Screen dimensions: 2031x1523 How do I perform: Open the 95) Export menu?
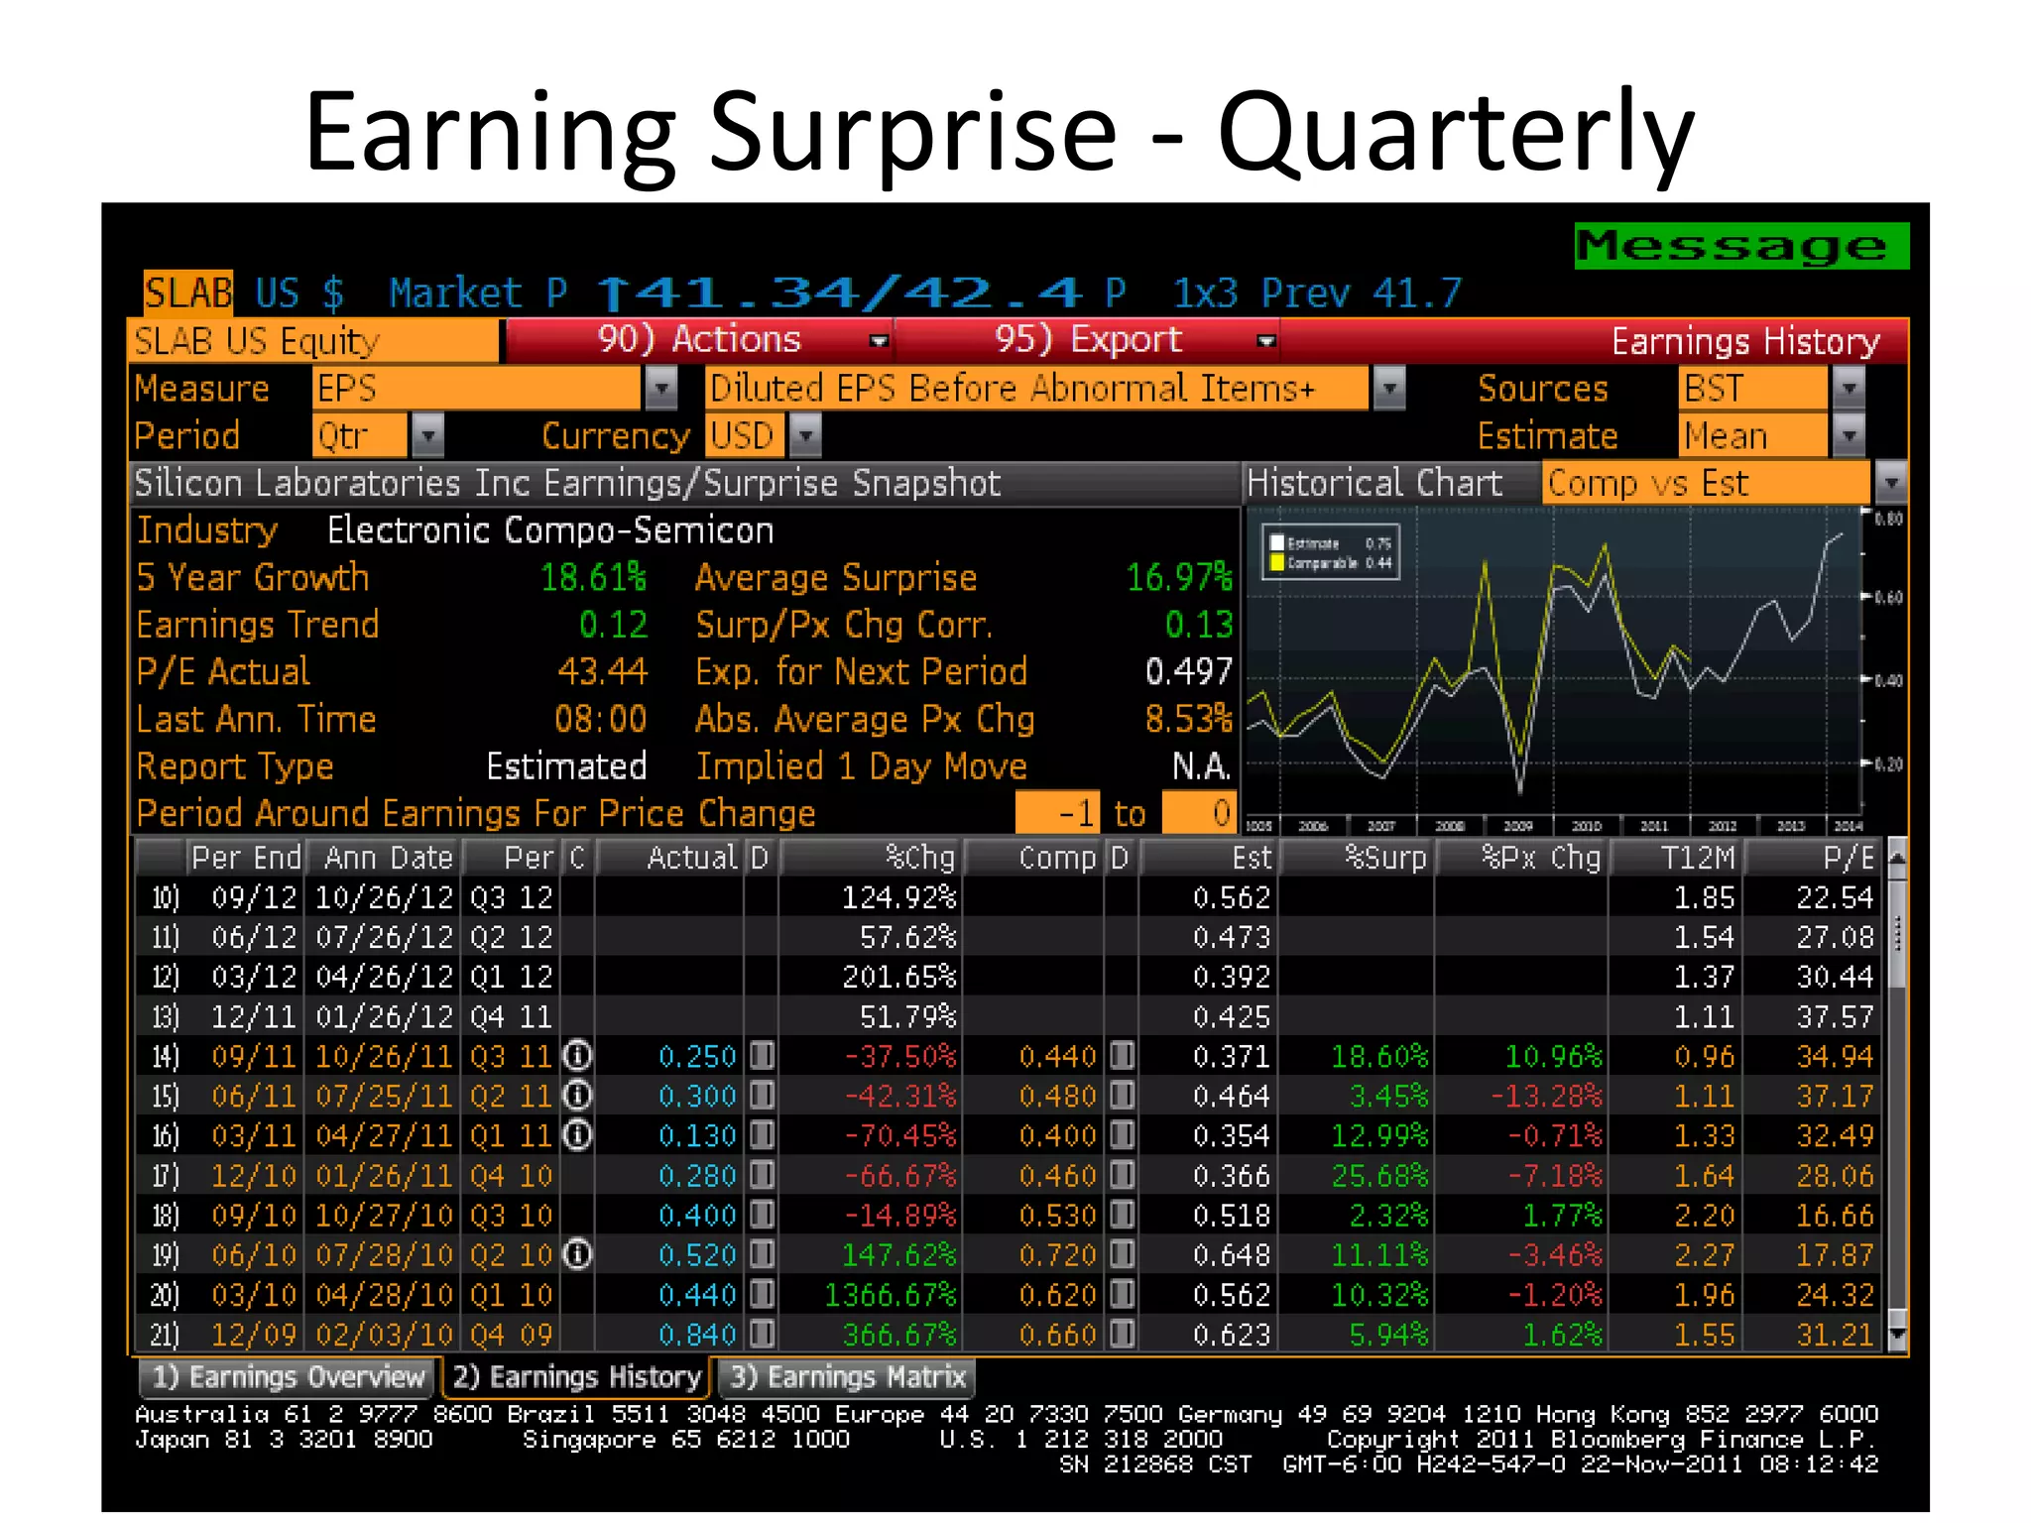click(1088, 340)
